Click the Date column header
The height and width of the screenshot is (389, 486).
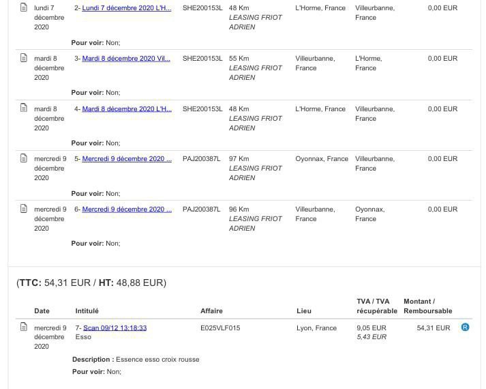pyautogui.click(x=42, y=311)
